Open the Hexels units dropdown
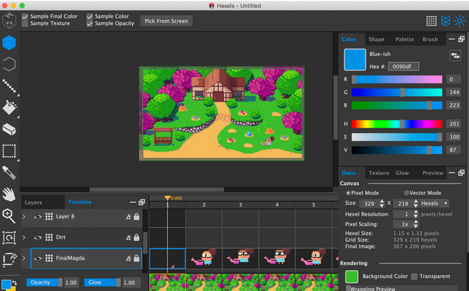 coord(434,203)
